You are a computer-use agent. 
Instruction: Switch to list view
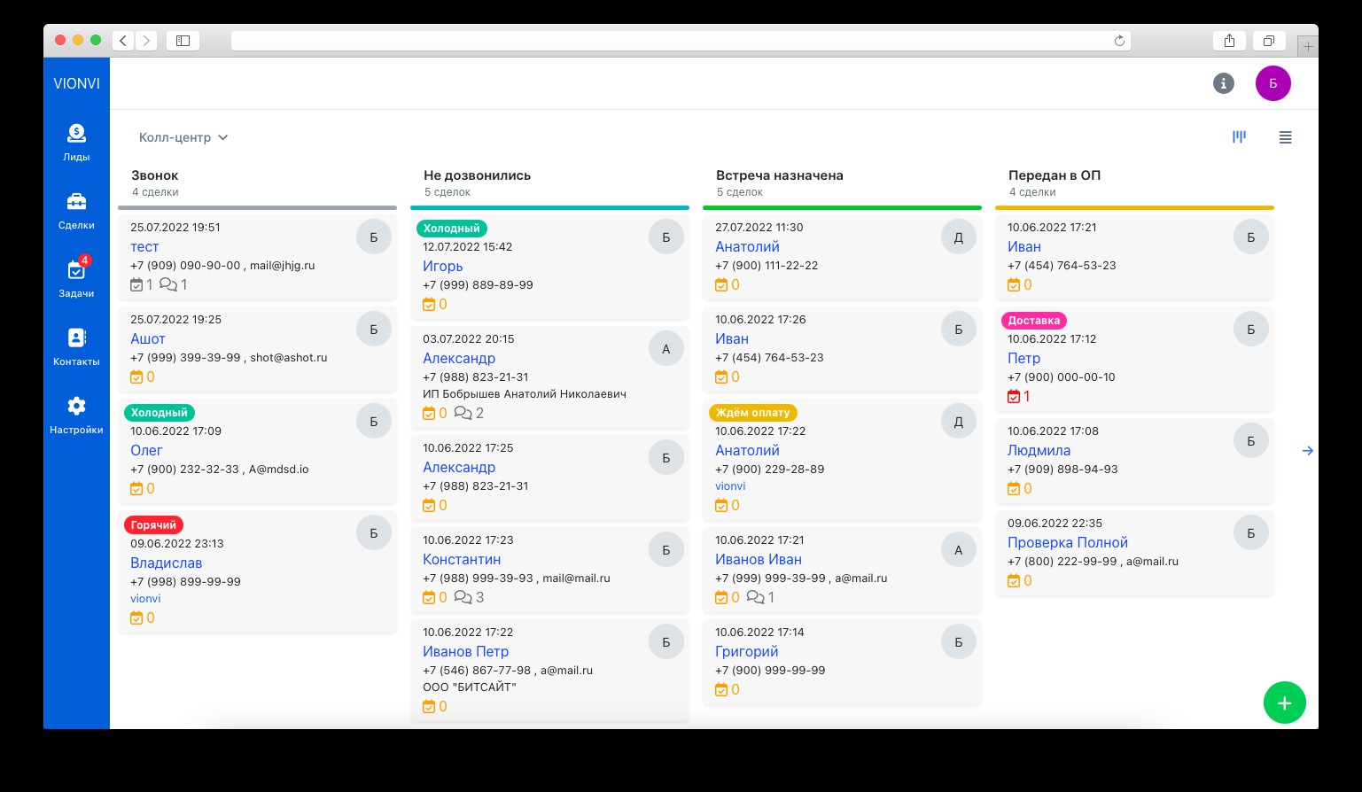click(x=1285, y=137)
